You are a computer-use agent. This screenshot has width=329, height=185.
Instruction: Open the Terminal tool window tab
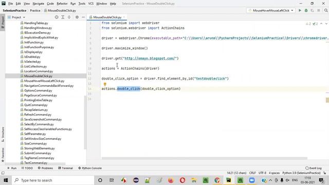pyautogui.click(x=65, y=168)
